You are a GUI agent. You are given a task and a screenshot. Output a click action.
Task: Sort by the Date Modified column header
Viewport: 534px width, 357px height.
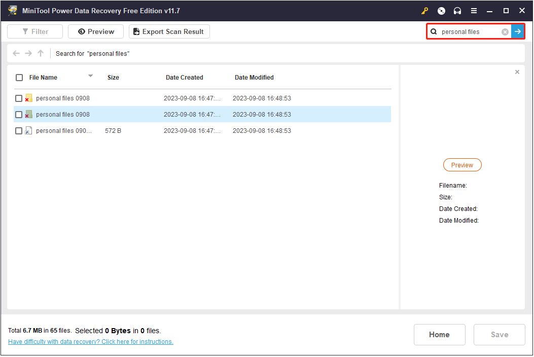254,78
